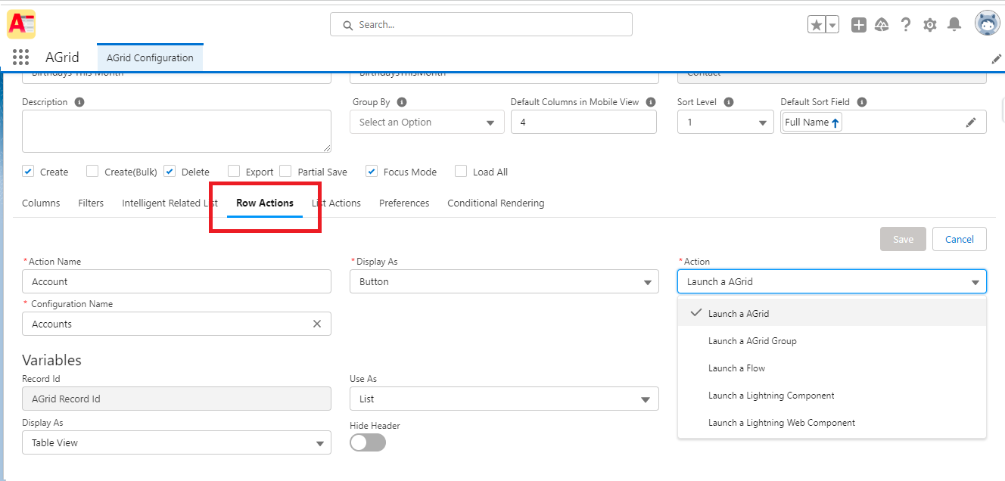Switch to the Preferences tab

click(404, 203)
